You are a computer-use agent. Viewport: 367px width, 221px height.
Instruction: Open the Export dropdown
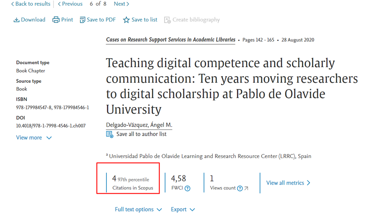183,209
